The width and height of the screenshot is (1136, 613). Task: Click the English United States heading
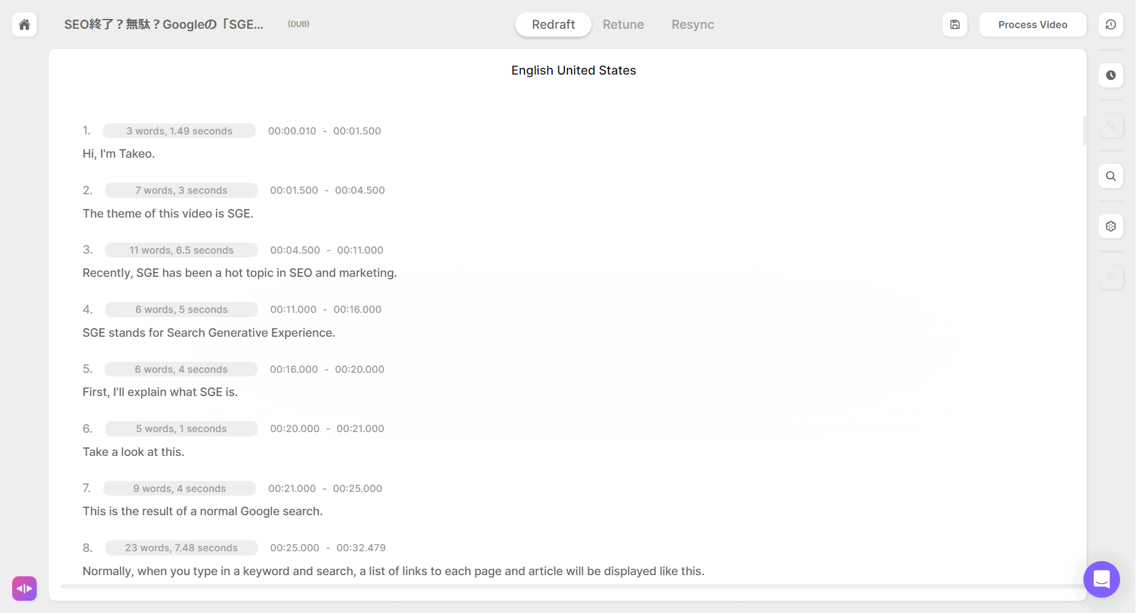pyautogui.click(x=574, y=70)
